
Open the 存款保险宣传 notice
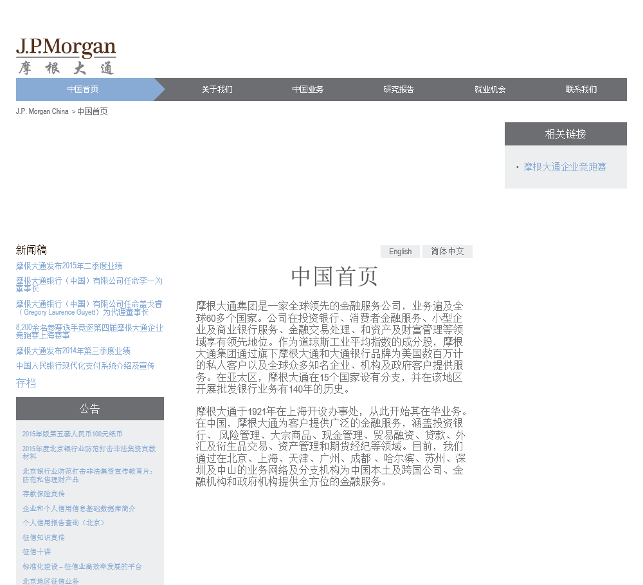[44, 494]
